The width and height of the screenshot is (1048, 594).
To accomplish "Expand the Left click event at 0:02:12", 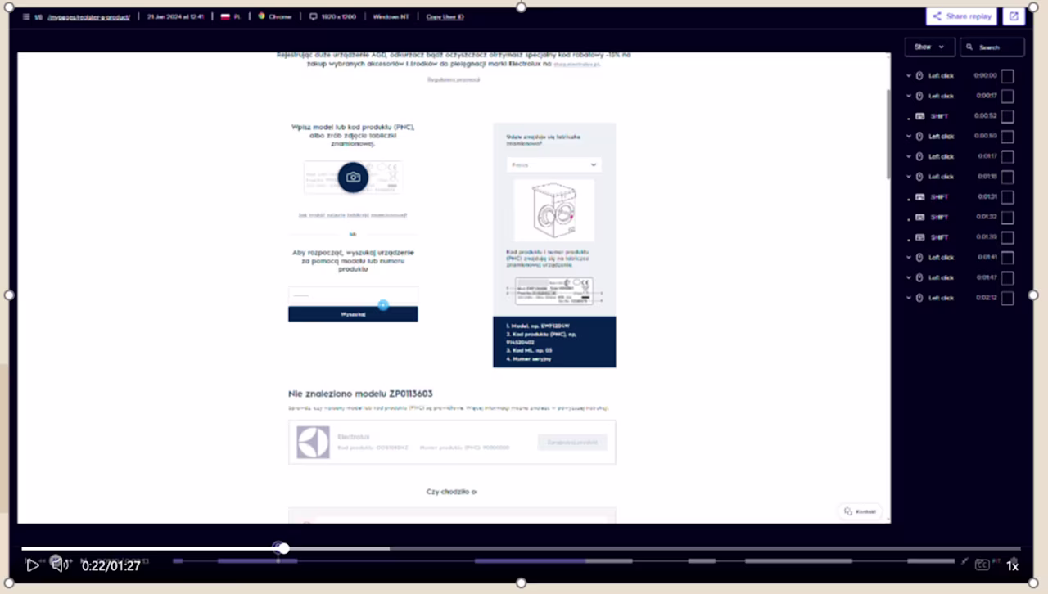I will tap(909, 298).
